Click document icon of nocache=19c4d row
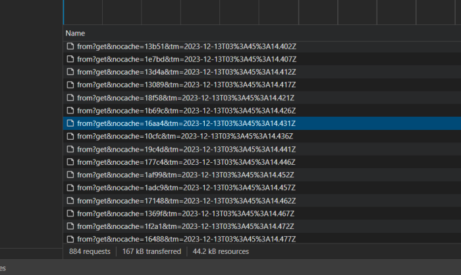Image resolution: width=461 pixels, height=275 pixels. click(70, 149)
